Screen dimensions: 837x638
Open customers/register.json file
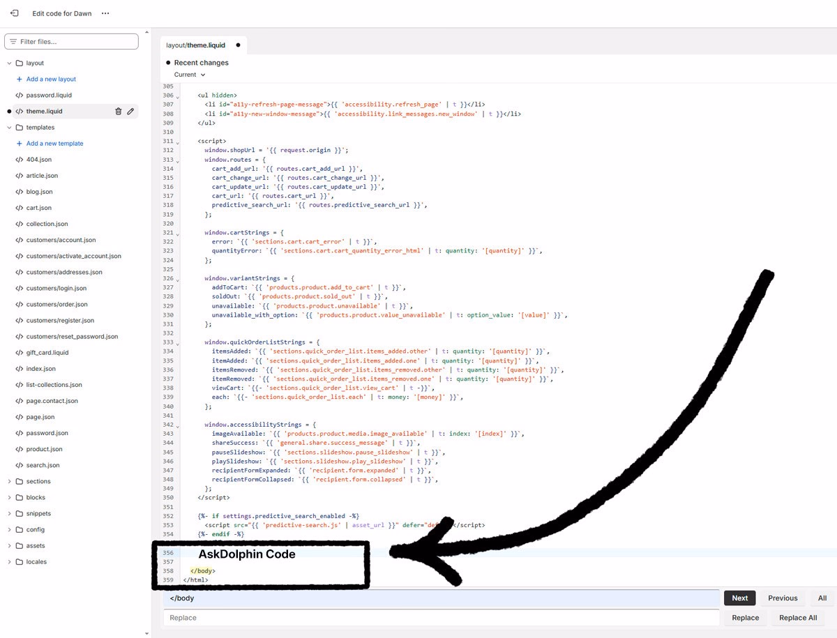coord(60,319)
